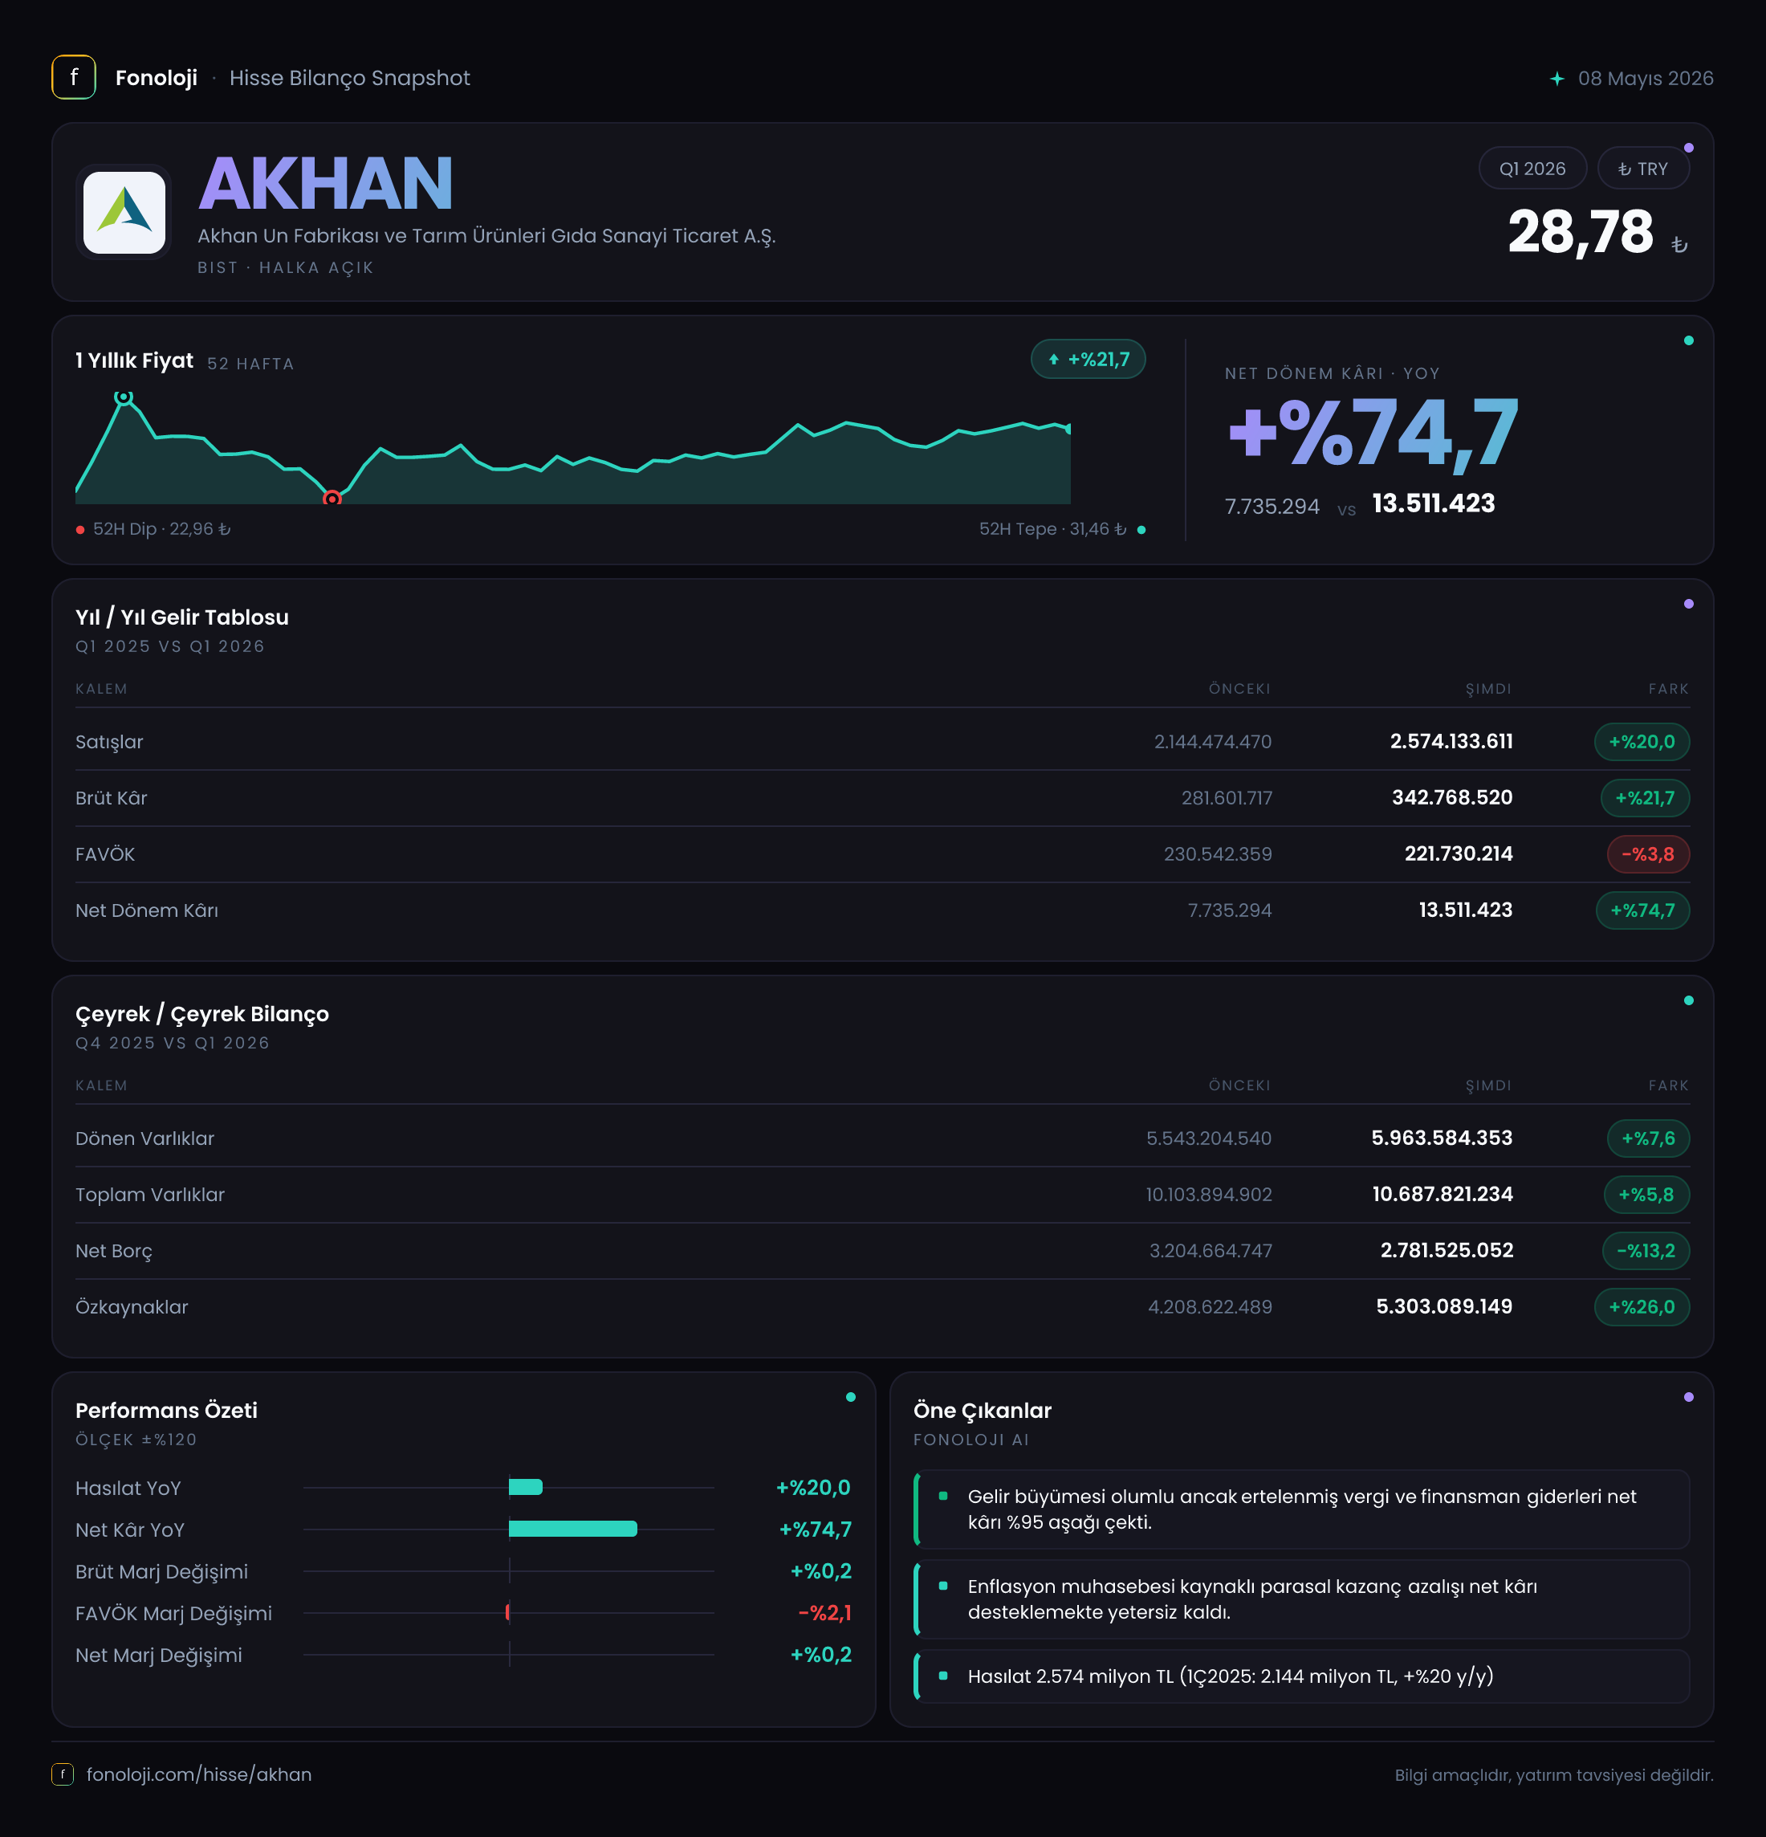Click the Dönen Varlıklar +%7,6 badge
This screenshot has width=1766, height=1837.
click(x=1648, y=1138)
